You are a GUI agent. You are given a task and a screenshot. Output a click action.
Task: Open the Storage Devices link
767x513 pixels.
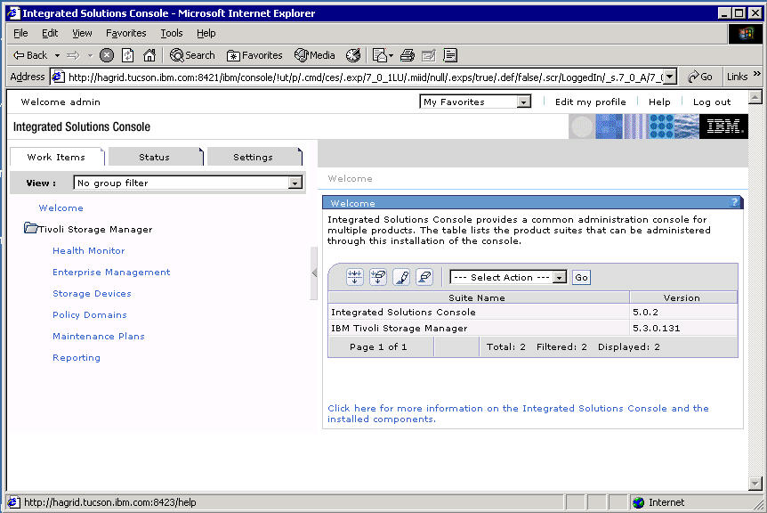(92, 293)
